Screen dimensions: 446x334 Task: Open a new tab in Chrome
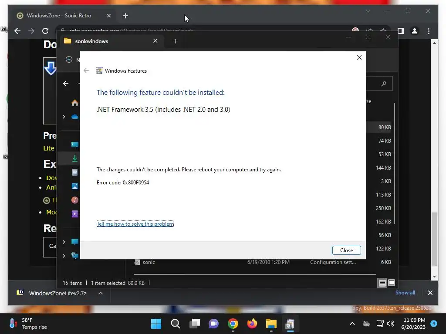point(125,16)
